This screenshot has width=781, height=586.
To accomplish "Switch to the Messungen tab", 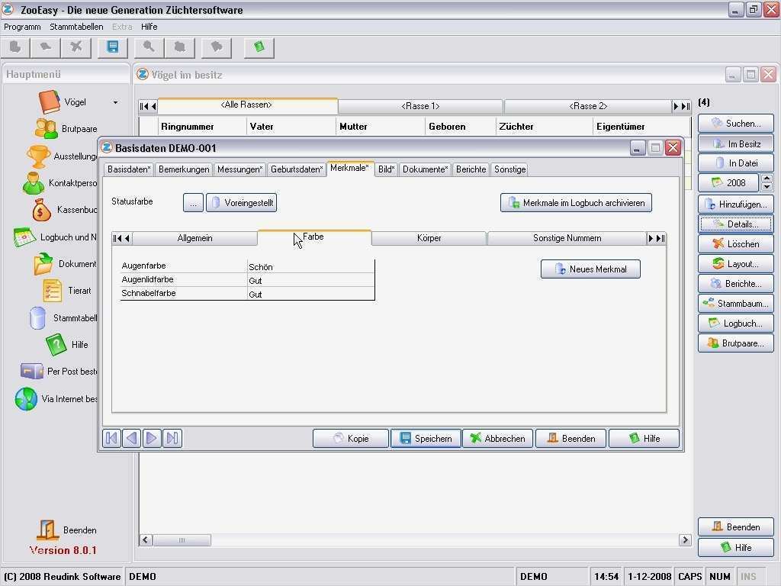I will [x=239, y=169].
